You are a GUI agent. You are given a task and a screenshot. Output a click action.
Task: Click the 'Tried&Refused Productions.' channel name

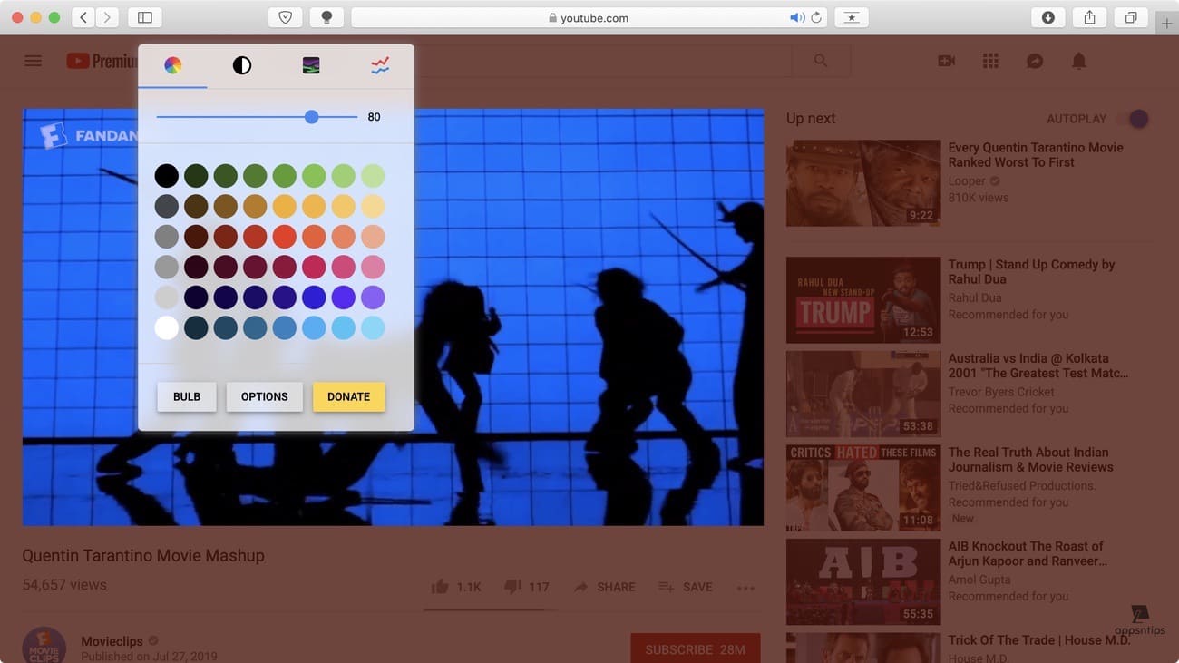click(1022, 485)
